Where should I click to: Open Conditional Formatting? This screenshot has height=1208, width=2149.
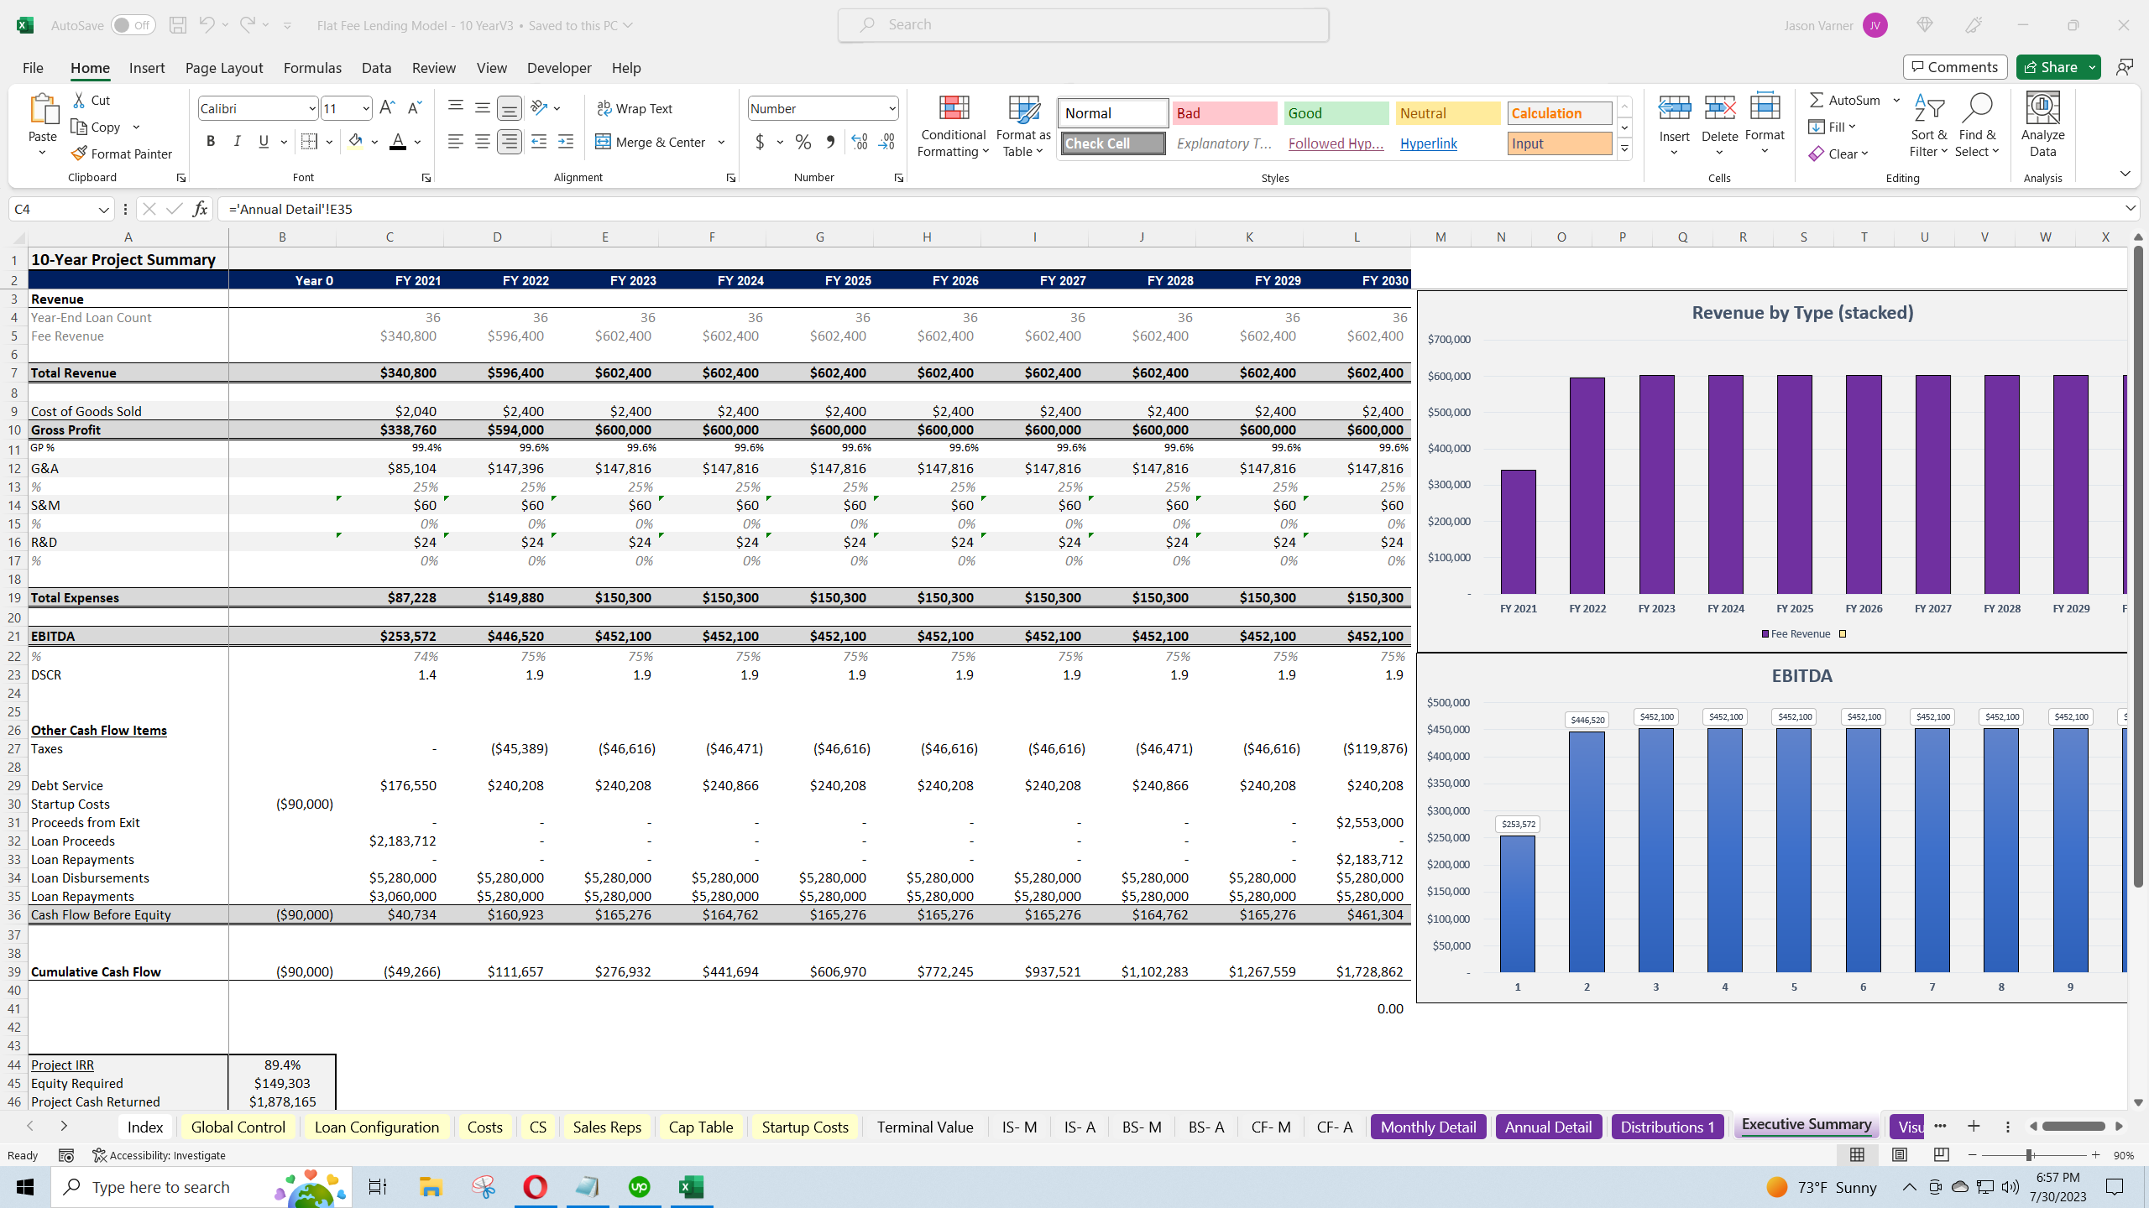tap(953, 126)
